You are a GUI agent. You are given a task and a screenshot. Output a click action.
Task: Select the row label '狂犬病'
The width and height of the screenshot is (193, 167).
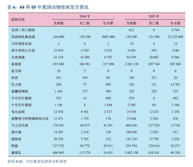point(16,85)
